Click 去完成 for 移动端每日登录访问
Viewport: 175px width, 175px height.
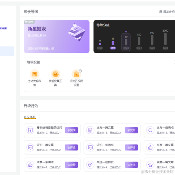(71, 130)
